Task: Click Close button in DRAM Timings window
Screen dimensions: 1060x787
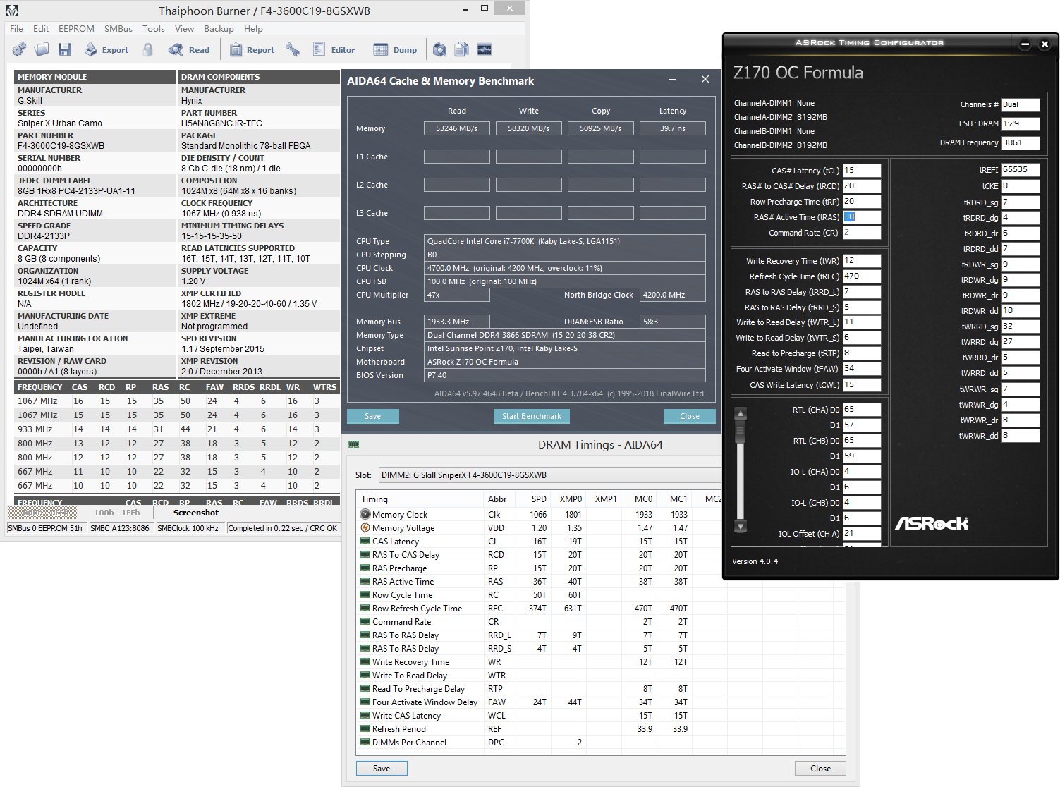Action: tap(820, 768)
